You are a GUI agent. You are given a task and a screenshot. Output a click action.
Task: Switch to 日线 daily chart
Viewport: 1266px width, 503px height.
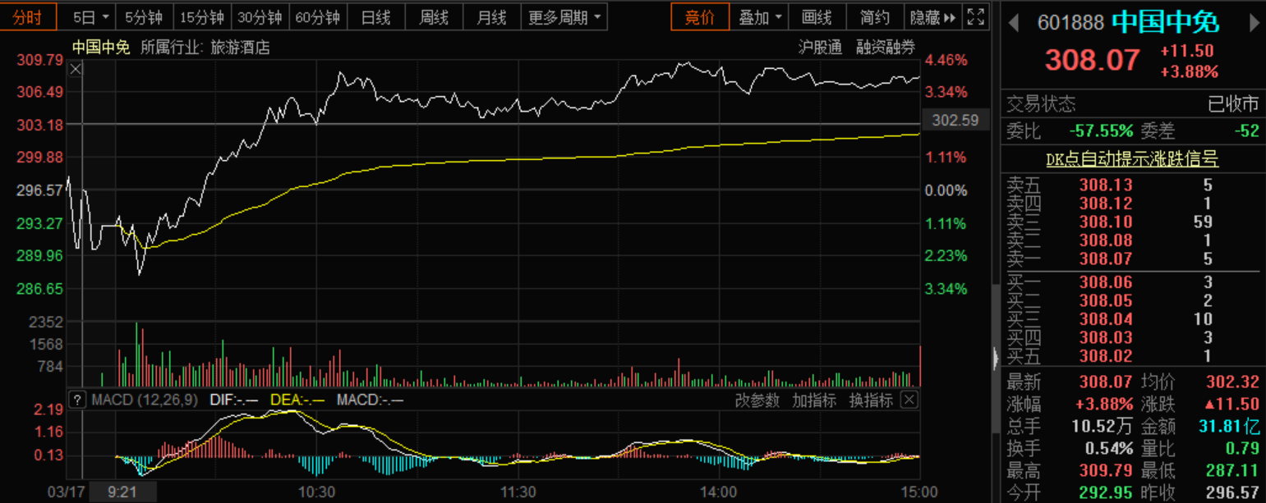[x=375, y=17]
